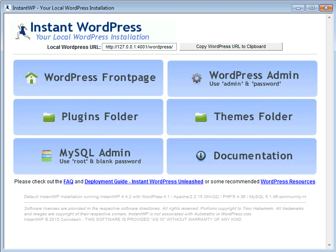The image size is (336, 252).
Task: Launch MySQL Admin button
Action: pyautogui.click(x=88, y=156)
